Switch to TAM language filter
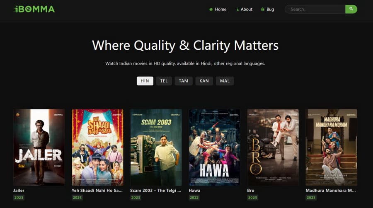 point(184,81)
